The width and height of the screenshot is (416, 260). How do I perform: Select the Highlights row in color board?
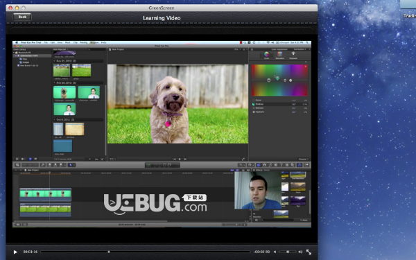click(279, 112)
